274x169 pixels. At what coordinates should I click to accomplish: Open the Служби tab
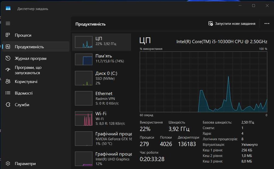click(36, 105)
